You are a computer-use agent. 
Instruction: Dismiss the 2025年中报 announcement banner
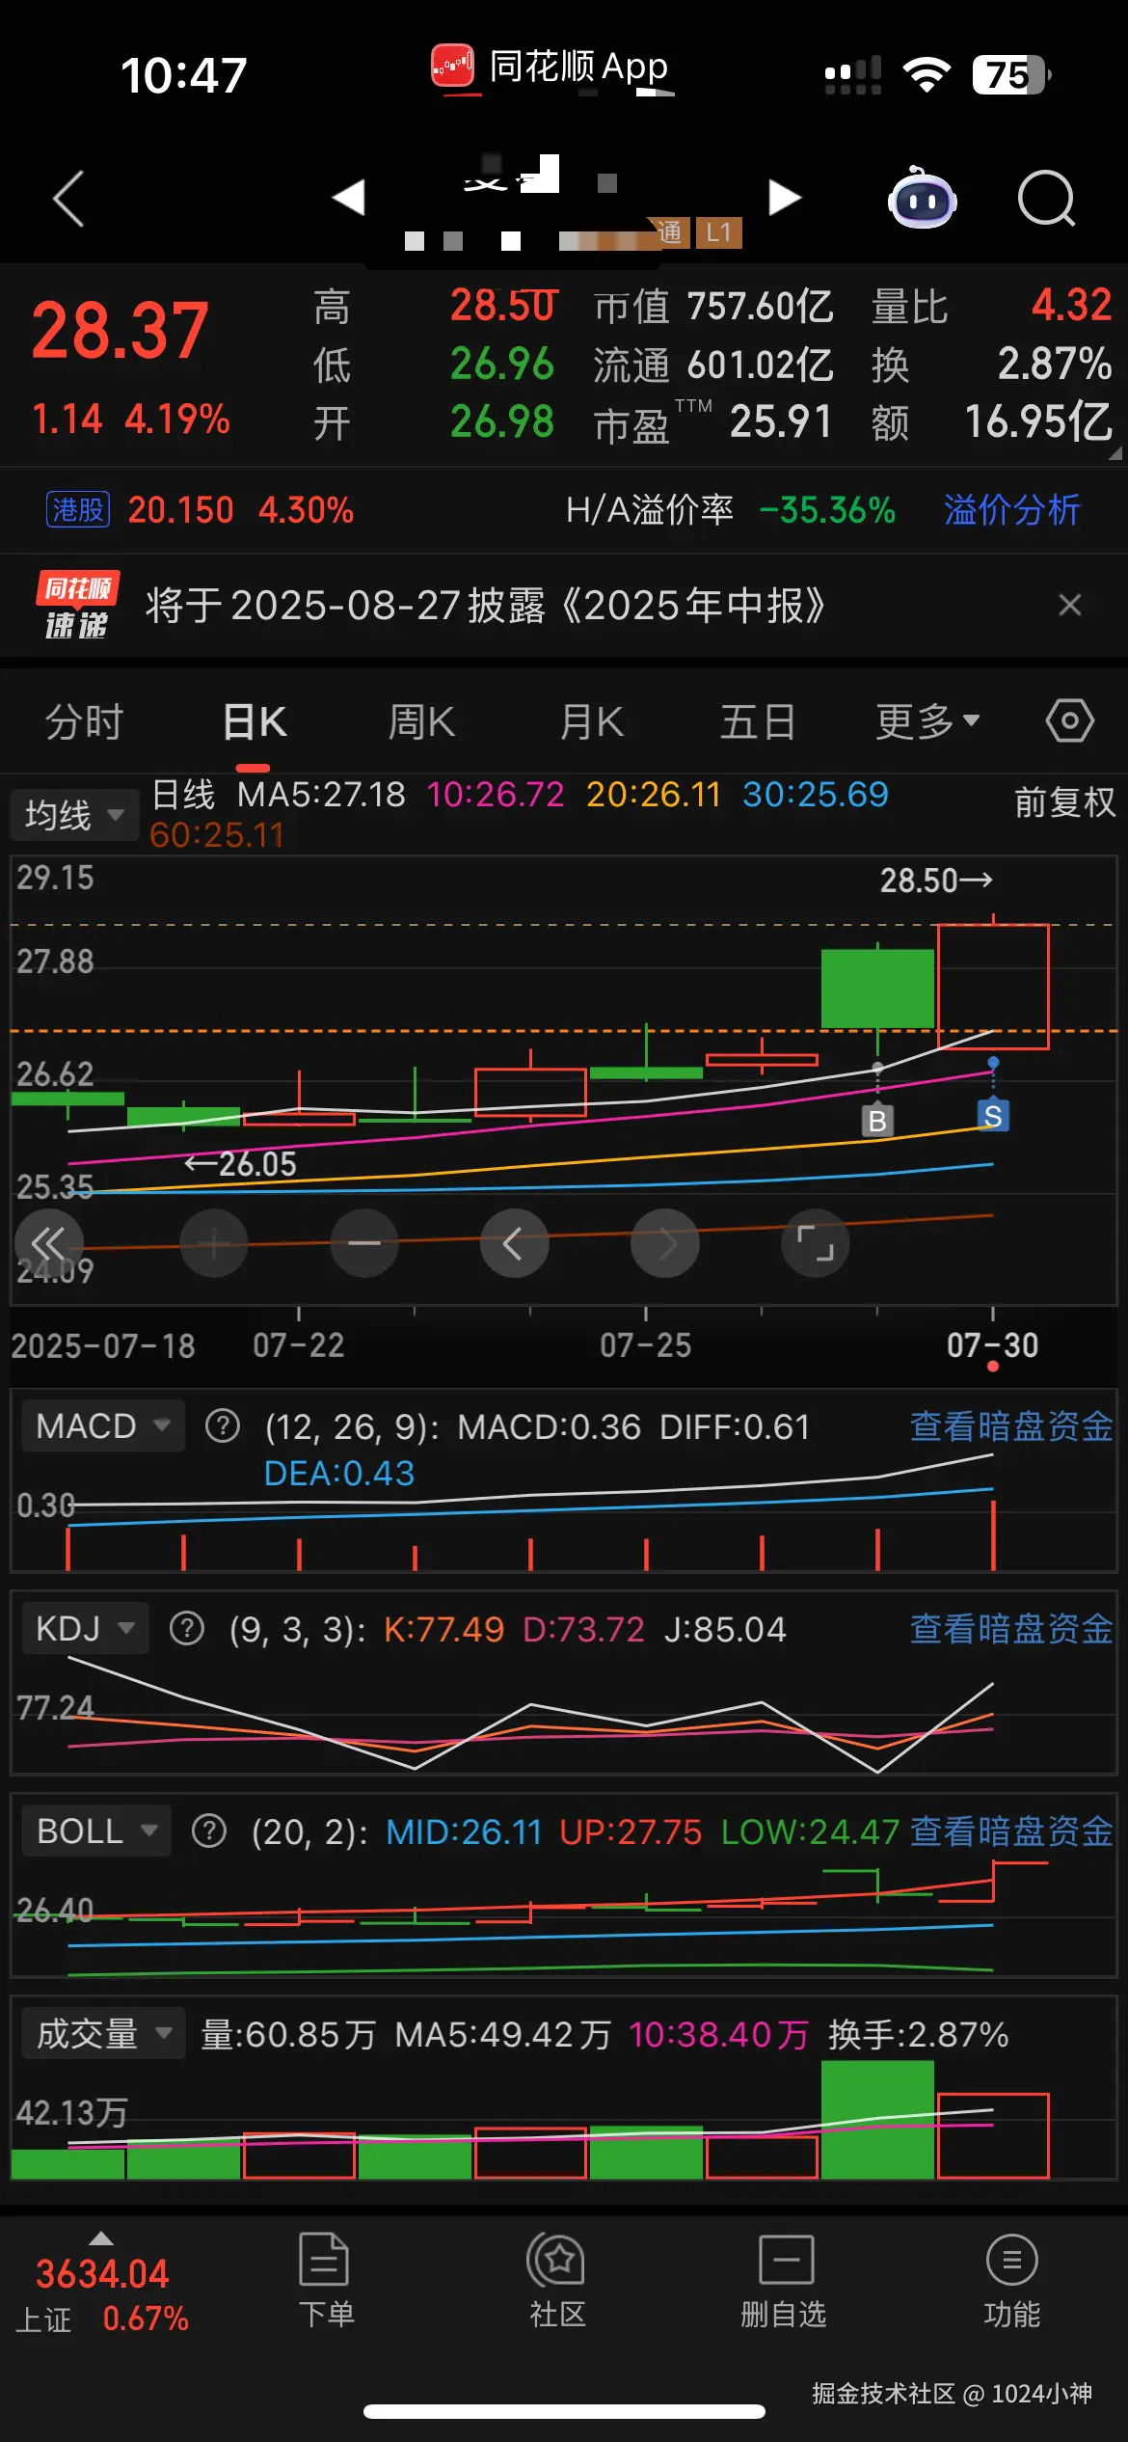pyautogui.click(x=1069, y=606)
